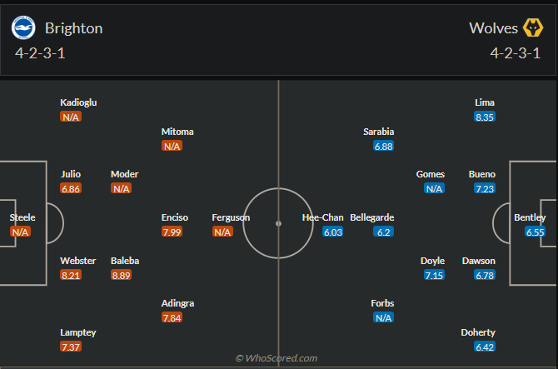558x369 pixels.
Task: Click Lamptey's 7.37 rating badge
Action: [71, 347]
